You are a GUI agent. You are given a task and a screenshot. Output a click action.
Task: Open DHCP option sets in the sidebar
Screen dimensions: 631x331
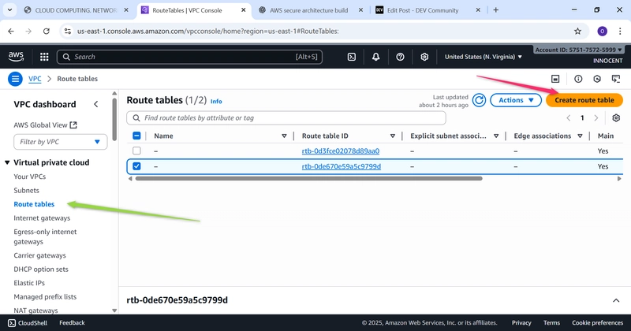(x=41, y=269)
